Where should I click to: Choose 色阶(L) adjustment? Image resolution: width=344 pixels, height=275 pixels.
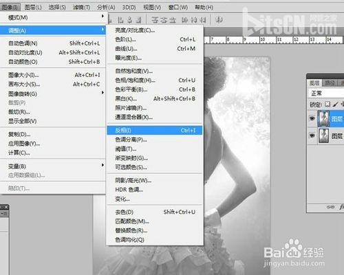[155, 39]
